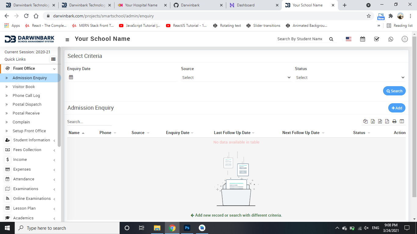Screen dimensions: 417x234
Task: Click the Enquiry Date input field
Action: [125, 77]
